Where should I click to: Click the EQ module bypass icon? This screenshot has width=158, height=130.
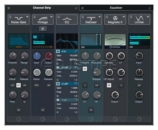[59, 17]
